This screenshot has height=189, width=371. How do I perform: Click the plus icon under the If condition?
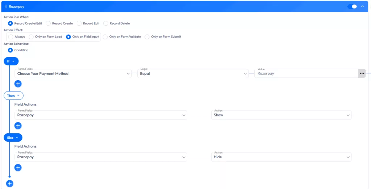click(18, 84)
